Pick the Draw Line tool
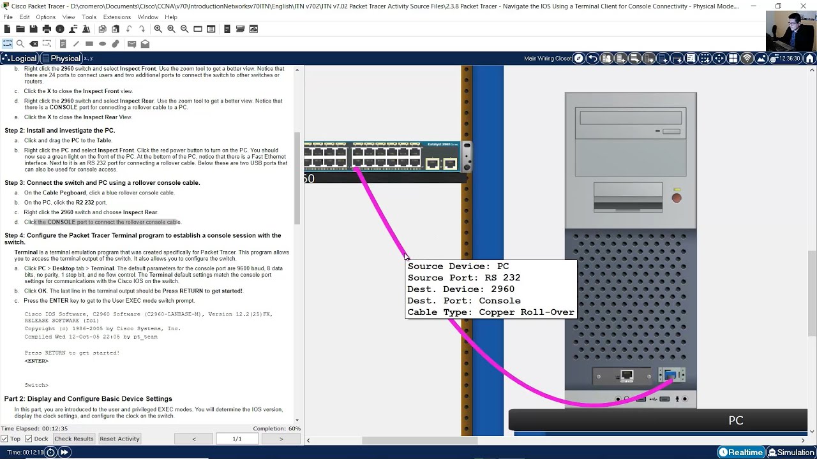 point(76,44)
